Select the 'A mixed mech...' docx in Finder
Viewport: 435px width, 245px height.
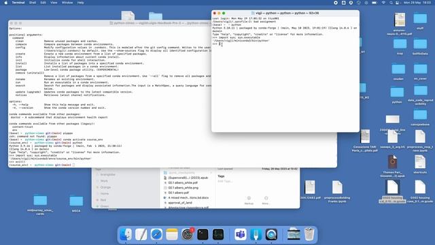188,198
